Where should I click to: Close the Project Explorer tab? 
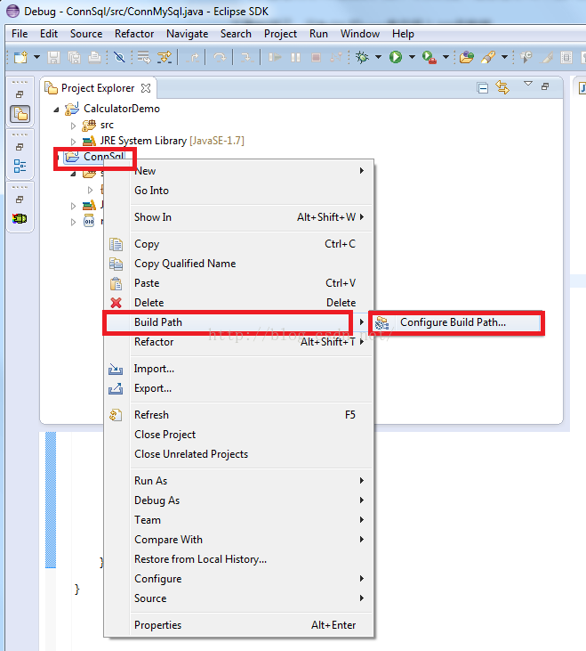pyautogui.click(x=146, y=88)
